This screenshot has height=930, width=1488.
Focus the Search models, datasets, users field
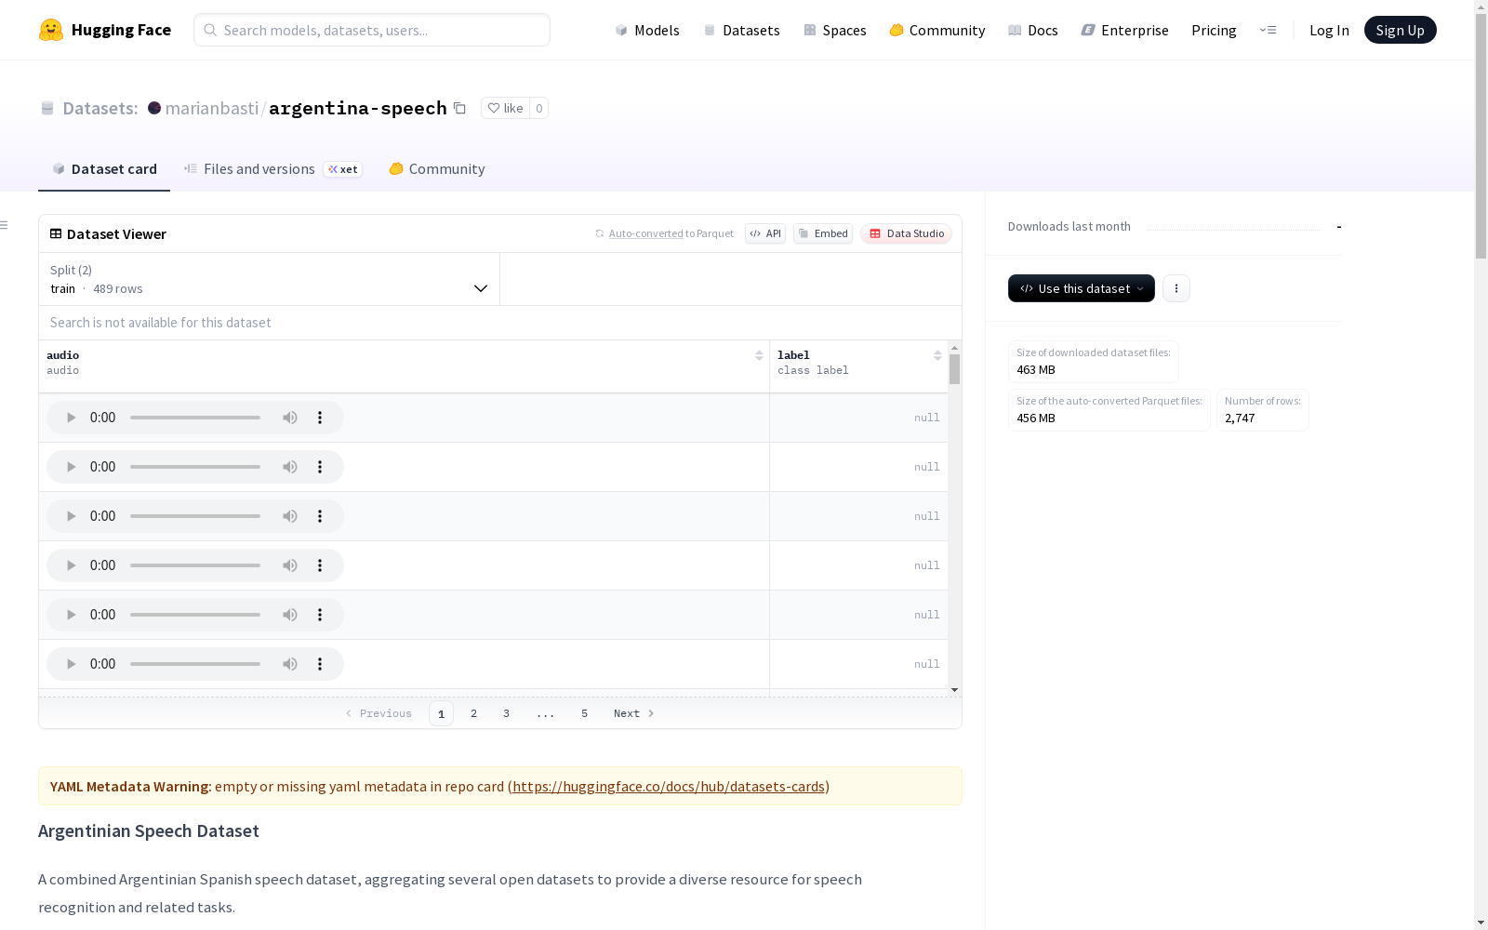point(372,30)
